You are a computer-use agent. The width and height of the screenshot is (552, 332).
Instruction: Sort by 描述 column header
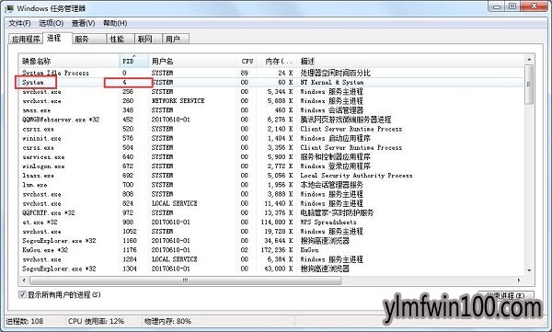click(410, 61)
